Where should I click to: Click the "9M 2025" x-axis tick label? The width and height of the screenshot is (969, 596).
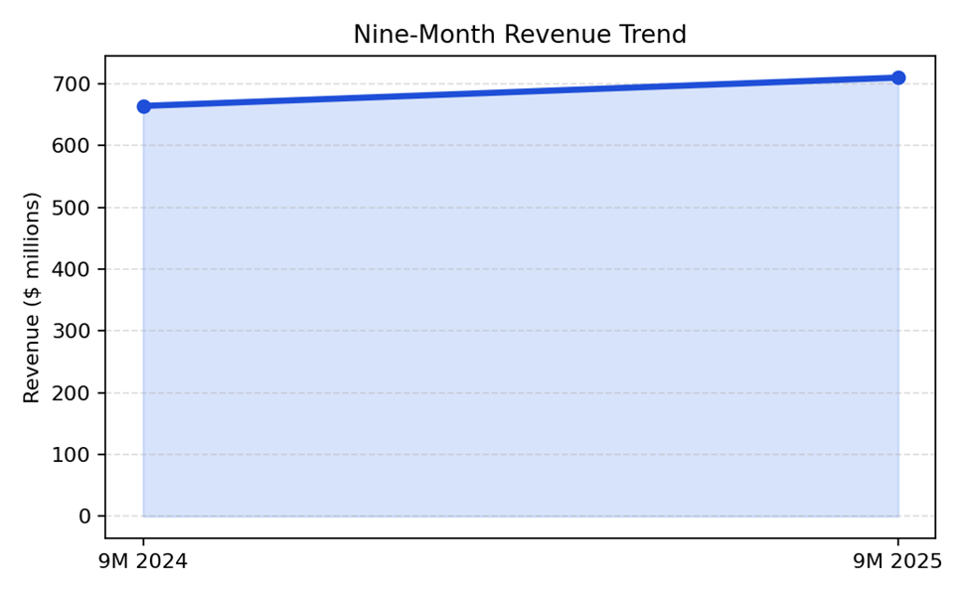click(897, 563)
